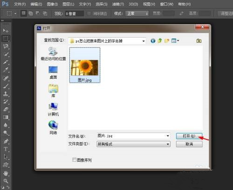
Task: Select the Move tool
Action: tap(6, 31)
